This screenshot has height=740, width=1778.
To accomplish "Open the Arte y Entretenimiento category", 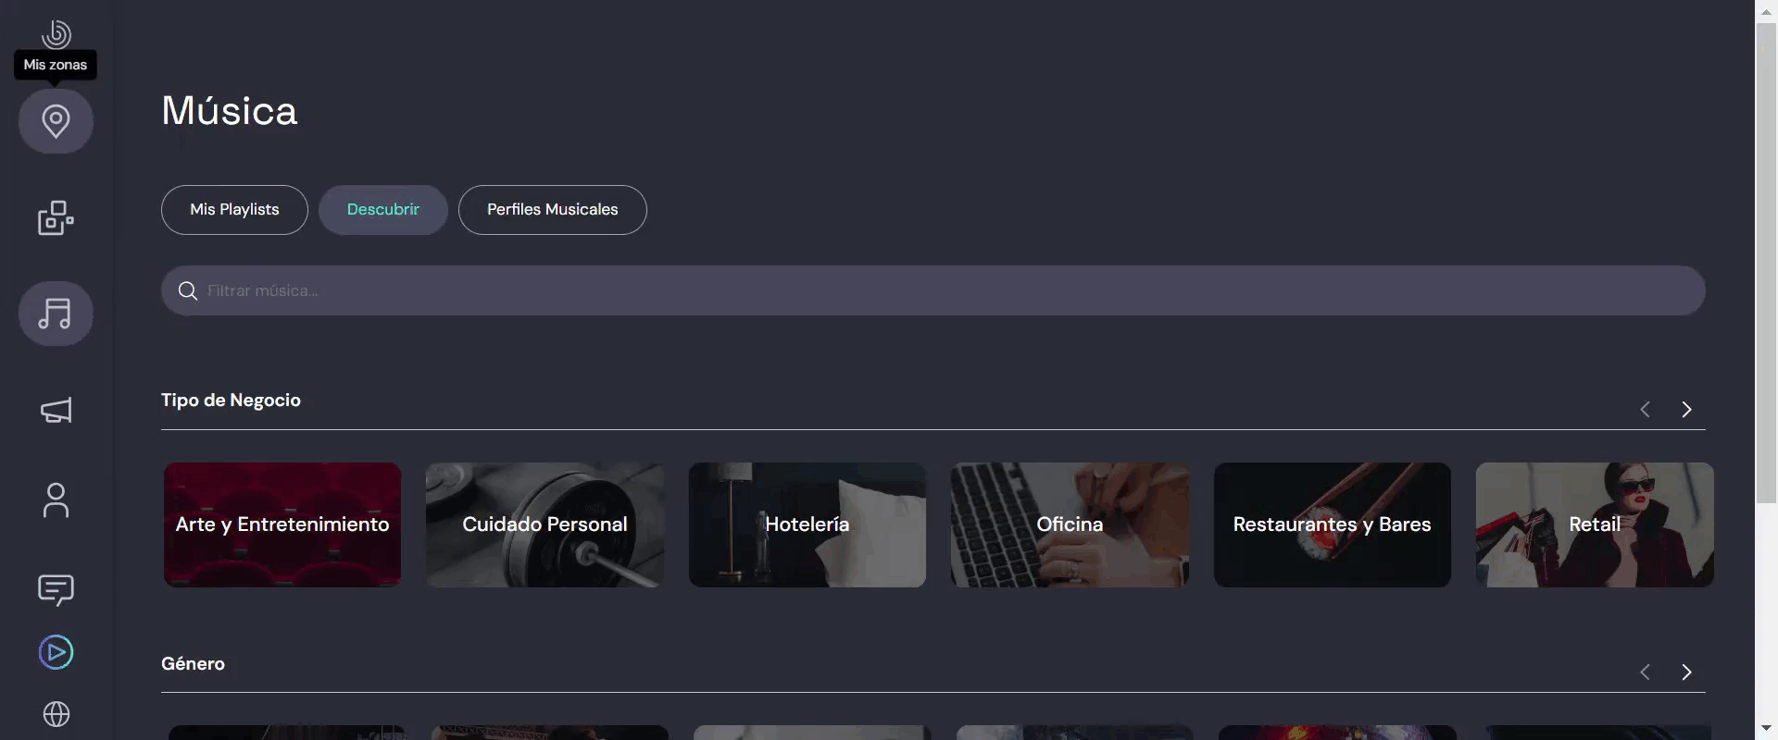I will pos(282,524).
